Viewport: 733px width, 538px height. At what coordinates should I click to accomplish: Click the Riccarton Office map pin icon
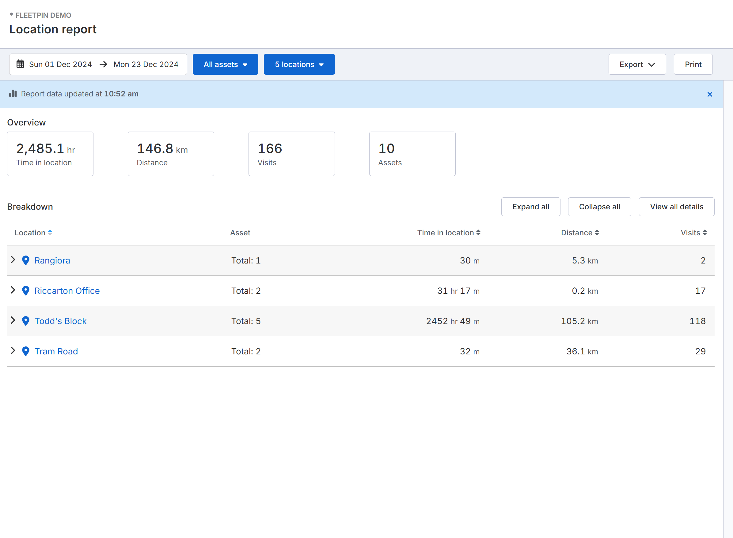tap(26, 291)
